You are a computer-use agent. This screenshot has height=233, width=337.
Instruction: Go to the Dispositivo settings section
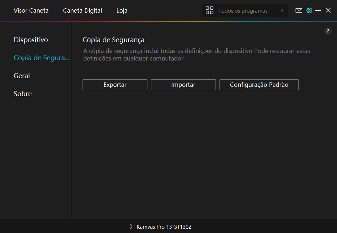point(31,40)
